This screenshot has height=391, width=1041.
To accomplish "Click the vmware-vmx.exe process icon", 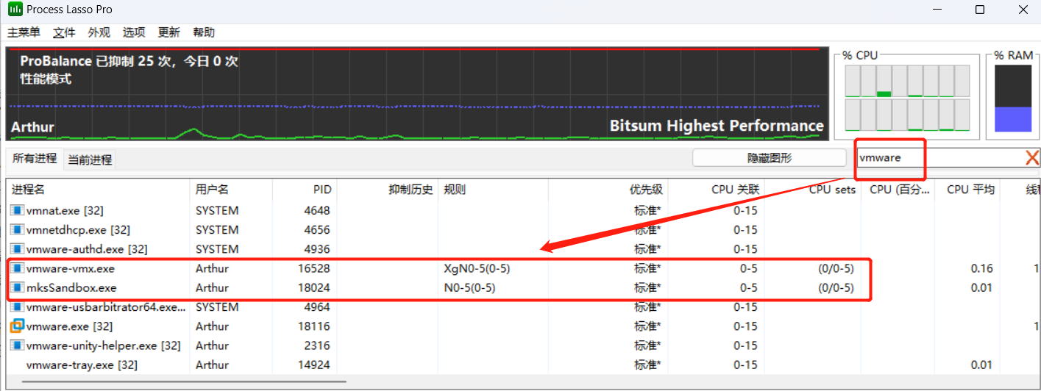I will click(x=18, y=268).
